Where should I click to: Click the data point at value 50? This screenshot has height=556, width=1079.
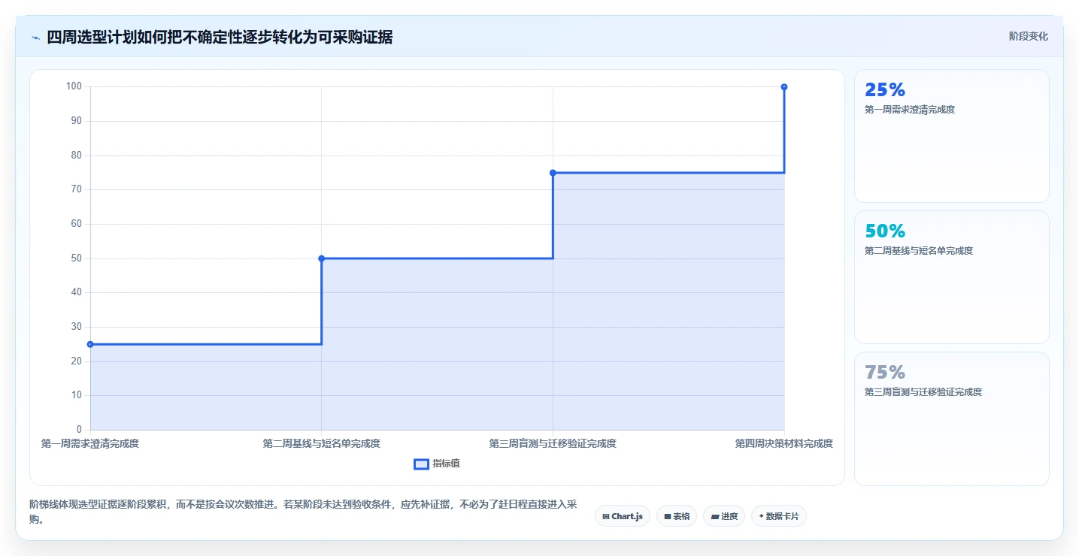(x=322, y=258)
